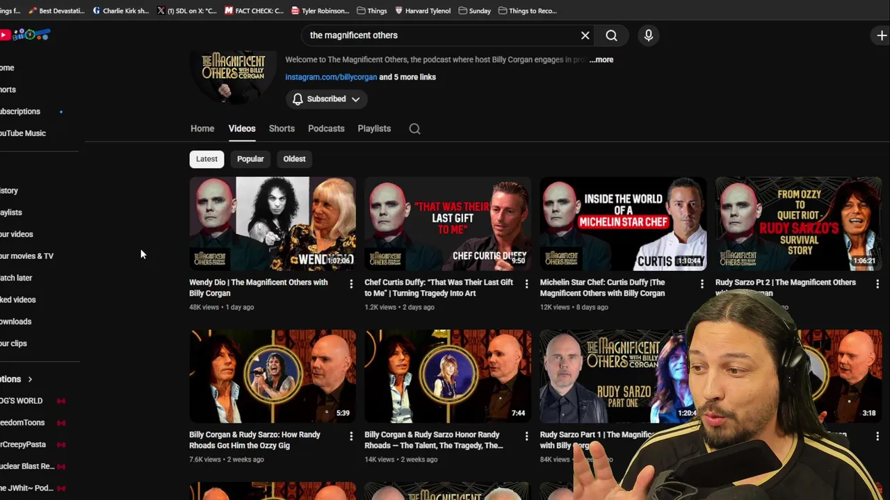This screenshot has width=890, height=500.
Task: Open FreedomToons subscription channel
Action: coord(22,423)
